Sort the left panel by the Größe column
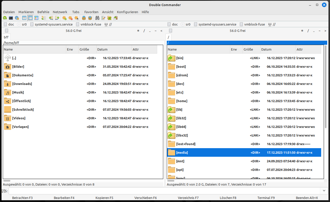 coord(87,49)
